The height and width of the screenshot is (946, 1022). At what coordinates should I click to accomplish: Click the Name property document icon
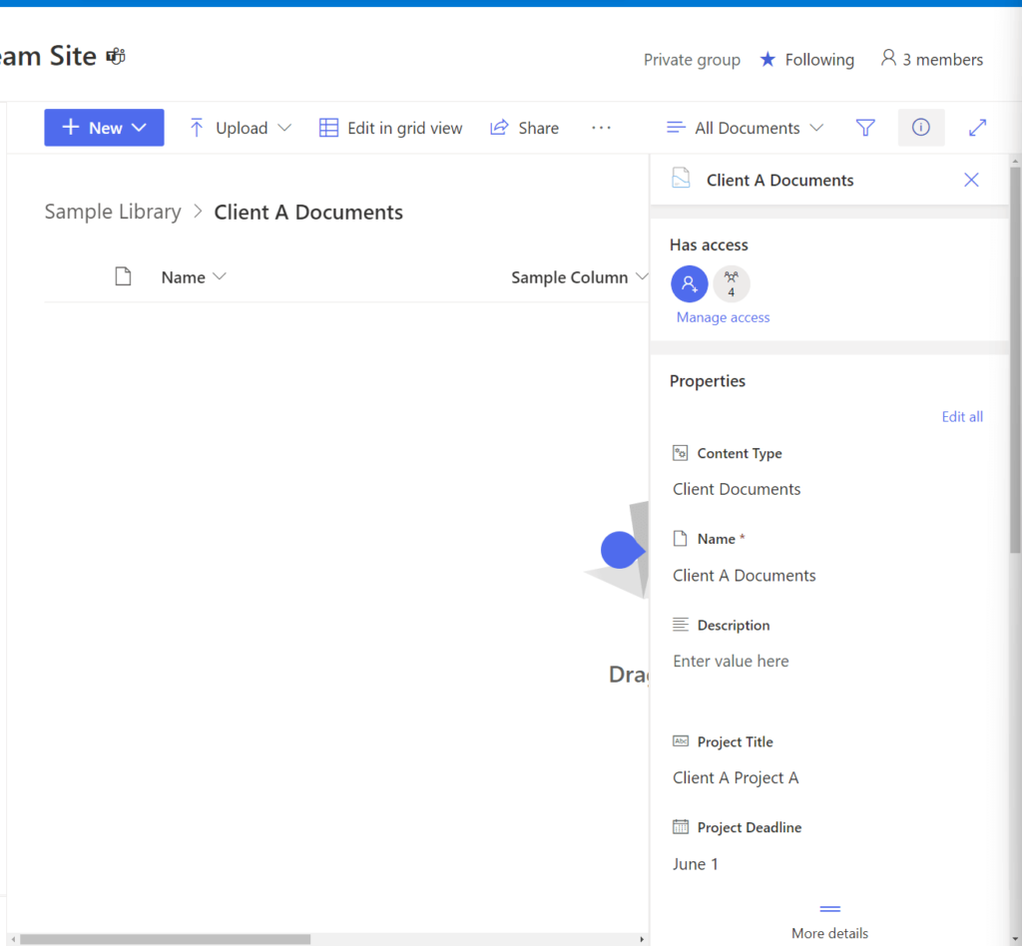click(680, 538)
